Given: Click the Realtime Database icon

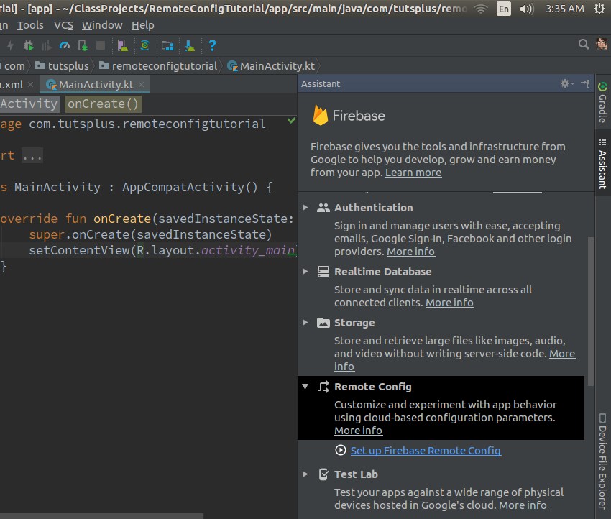Looking at the screenshot, I should (x=323, y=272).
